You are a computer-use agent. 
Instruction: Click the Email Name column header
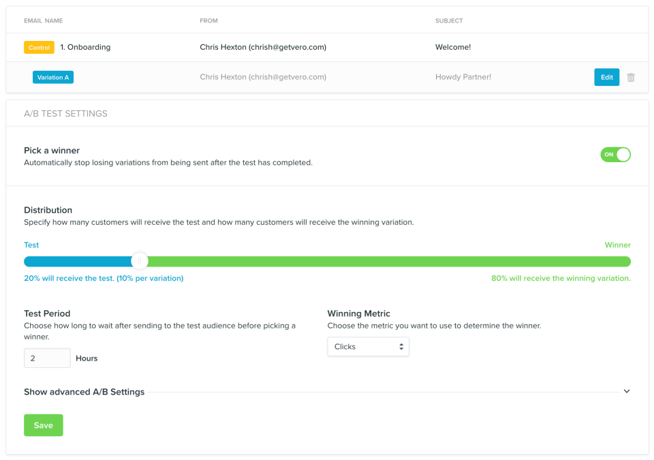[x=43, y=21]
